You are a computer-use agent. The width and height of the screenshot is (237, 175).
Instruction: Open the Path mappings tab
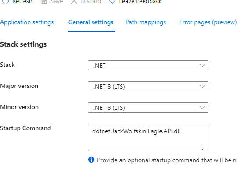point(146,22)
